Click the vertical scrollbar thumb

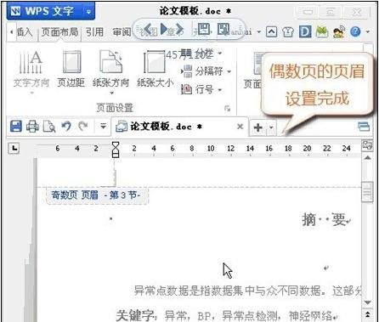[367, 191]
